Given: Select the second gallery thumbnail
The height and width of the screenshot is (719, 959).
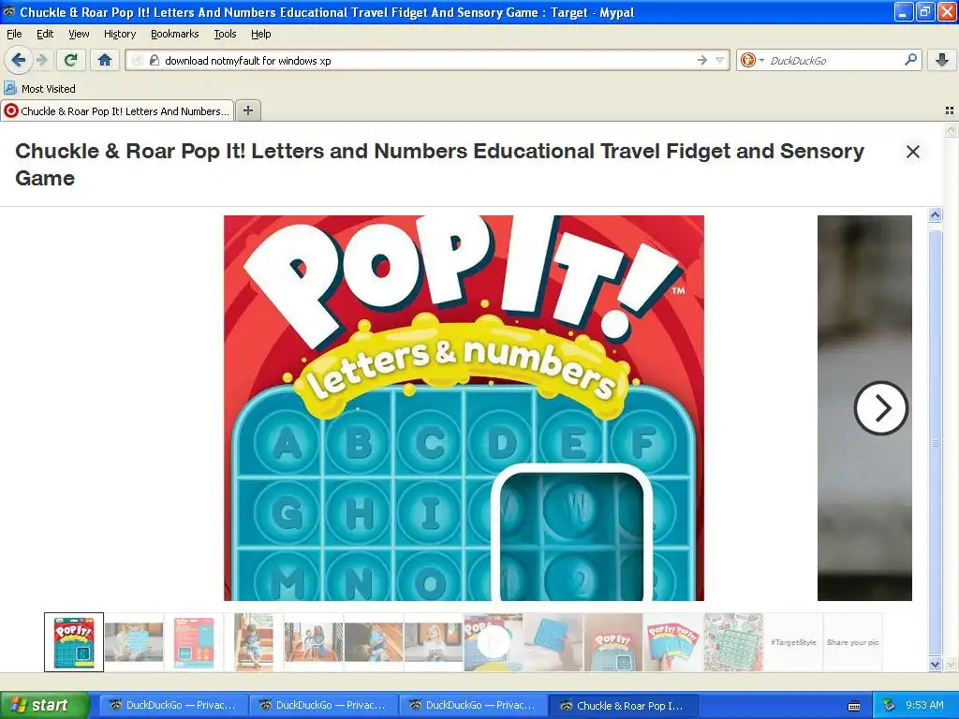Looking at the screenshot, I should tap(134, 642).
